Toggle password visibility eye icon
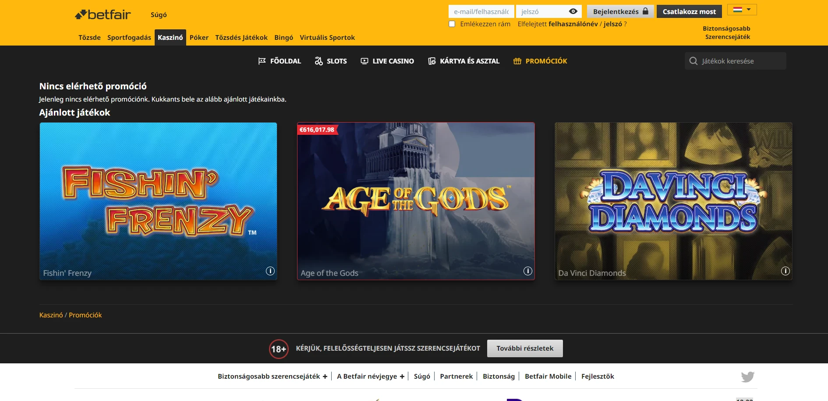 pyautogui.click(x=573, y=11)
